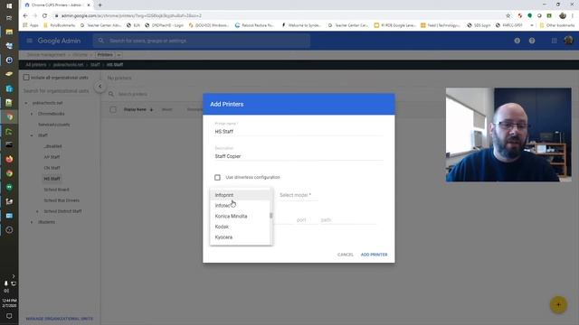Open the Select model dropdown
Viewport: 579px width, 325px height.
pos(299,195)
